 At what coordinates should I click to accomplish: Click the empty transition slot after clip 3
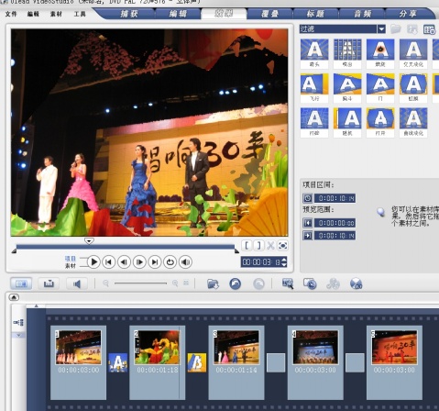(x=276, y=362)
